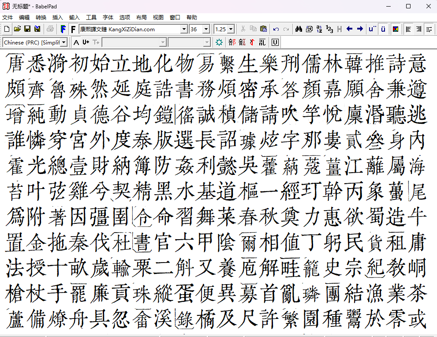
Task: Open the 工具 menu
Action: pos(91,18)
